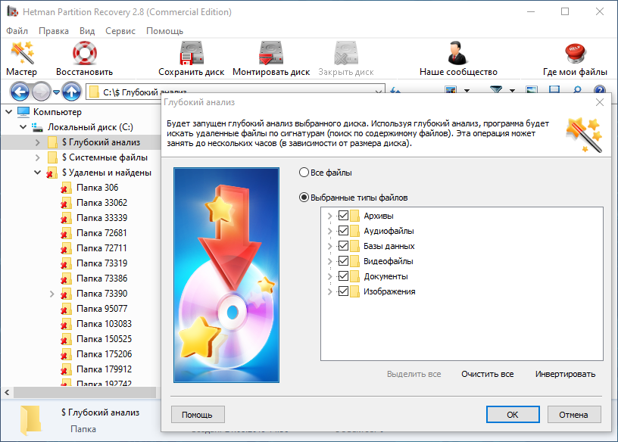Expand the Документы file type node

click(x=329, y=276)
